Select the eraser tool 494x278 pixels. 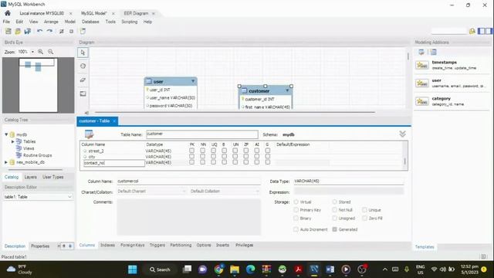(83, 80)
